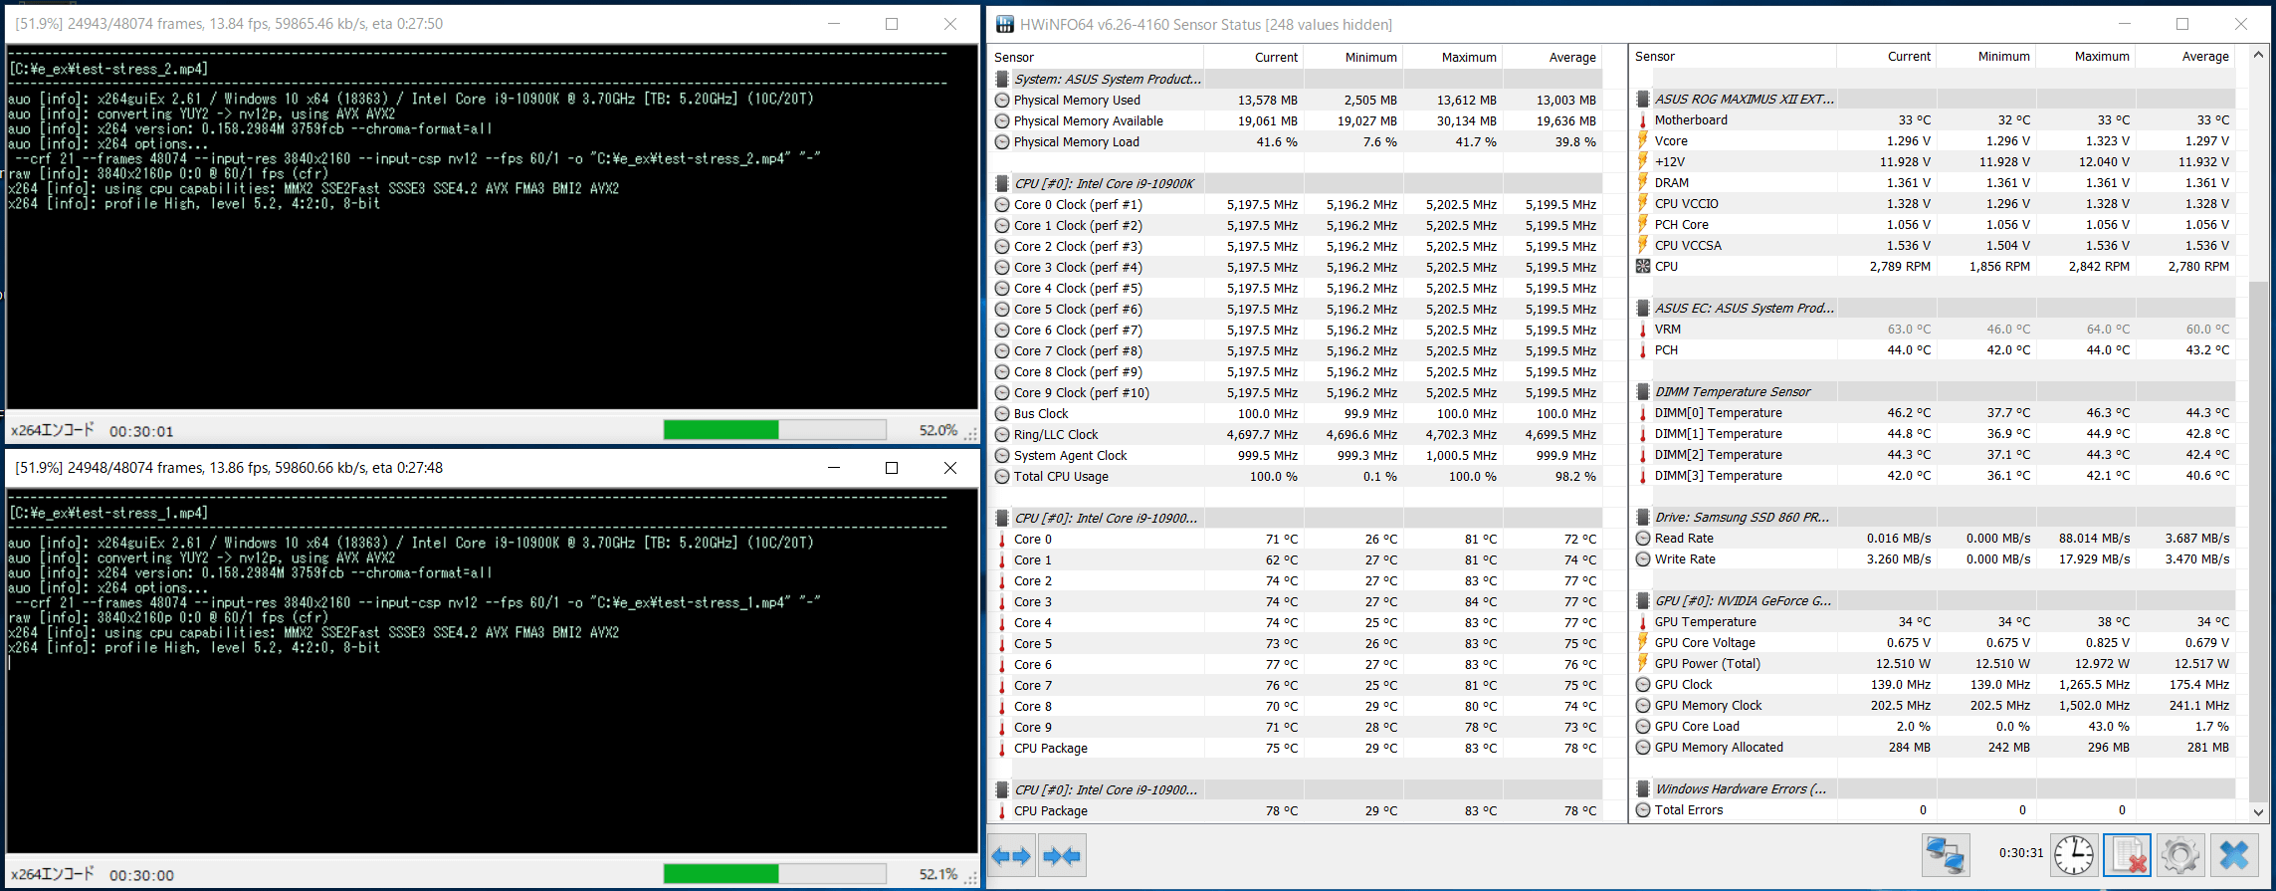The width and height of the screenshot is (2276, 891).
Task: Click the right pane Sensor column header
Action: pyautogui.click(x=1734, y=57)
